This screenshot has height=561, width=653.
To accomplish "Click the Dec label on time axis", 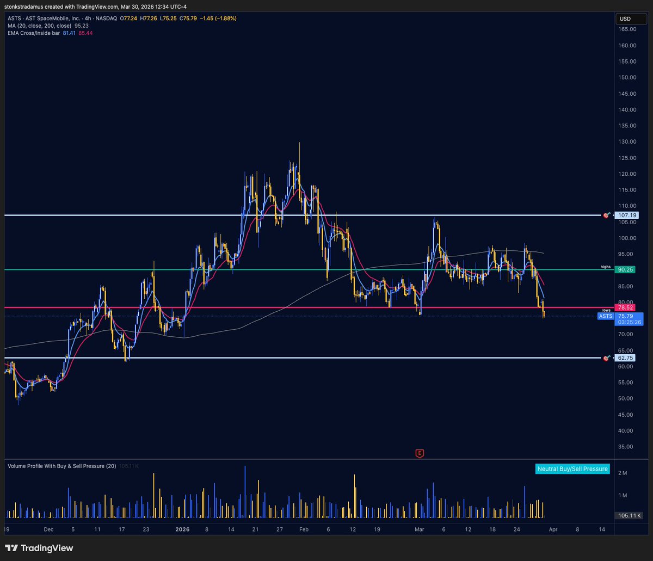I will [x=48, y=529].
